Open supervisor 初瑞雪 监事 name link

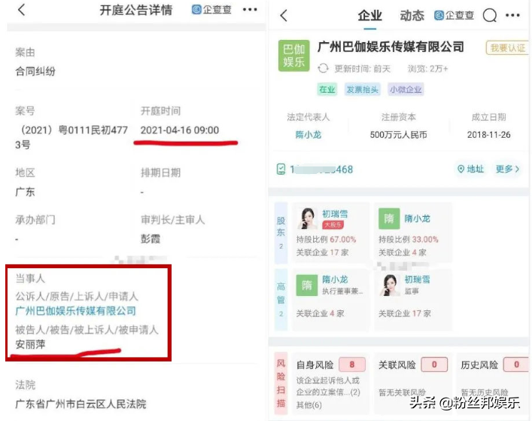(x=417, y=279)
